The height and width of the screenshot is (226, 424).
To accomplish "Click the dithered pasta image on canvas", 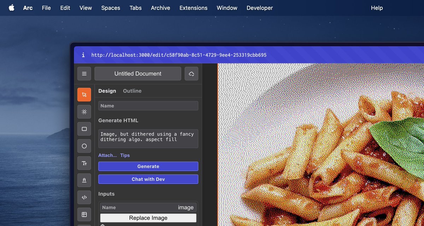I will click(321, 145).
